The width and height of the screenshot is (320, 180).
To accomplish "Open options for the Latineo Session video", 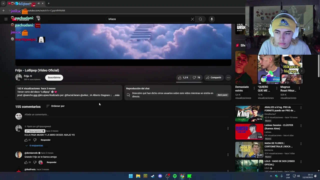I will 301,126.
